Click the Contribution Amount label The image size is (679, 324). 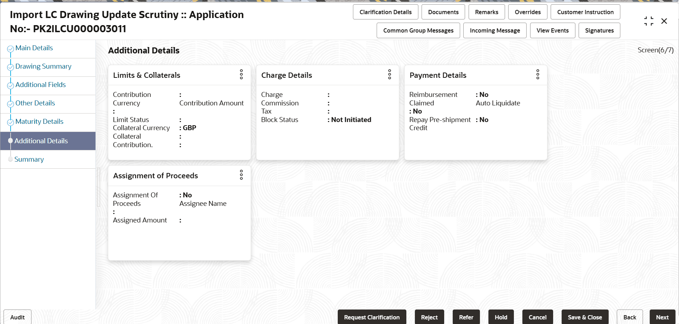(211, 103)
